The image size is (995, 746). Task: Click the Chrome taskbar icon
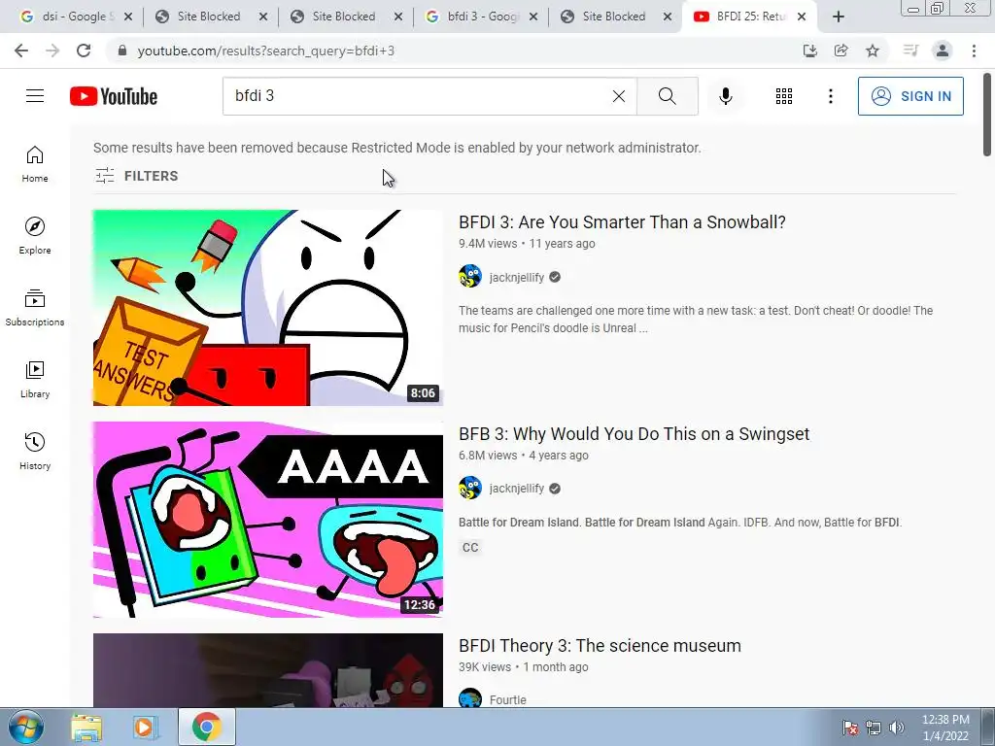pyautogui.click(x=207, y=727)
